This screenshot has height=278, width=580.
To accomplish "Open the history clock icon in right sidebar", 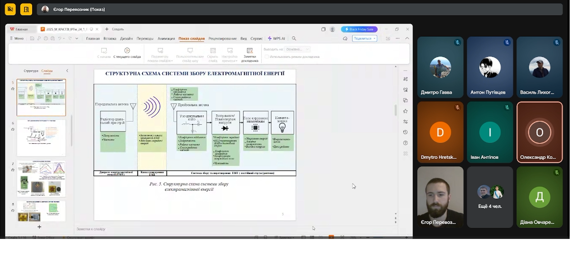I will click(x=405, y=132).
